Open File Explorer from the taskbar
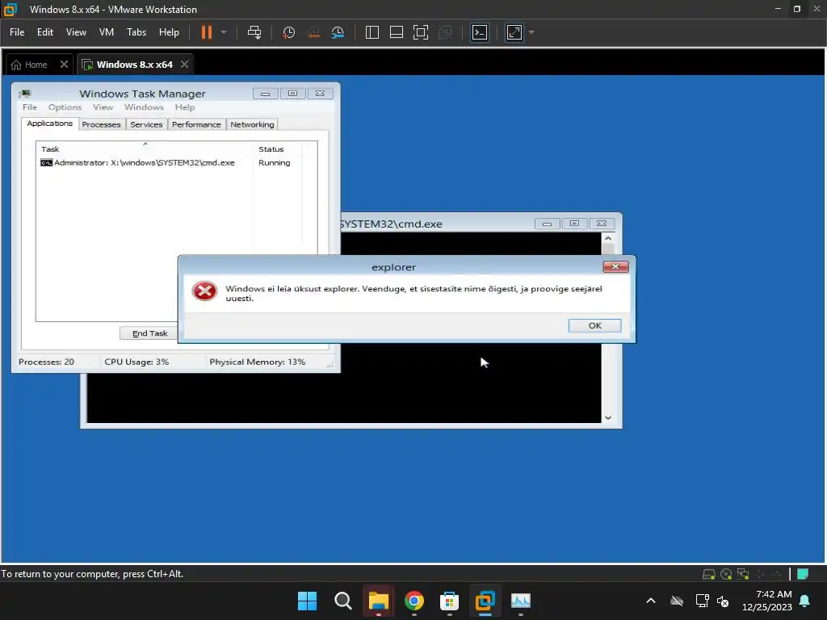This screenshot has width=827, height=620. coord(378,601)
